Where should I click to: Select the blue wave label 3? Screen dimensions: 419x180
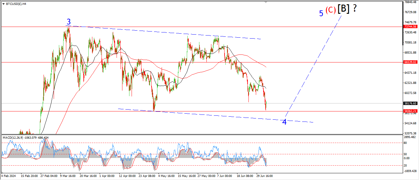coord(69,22)
